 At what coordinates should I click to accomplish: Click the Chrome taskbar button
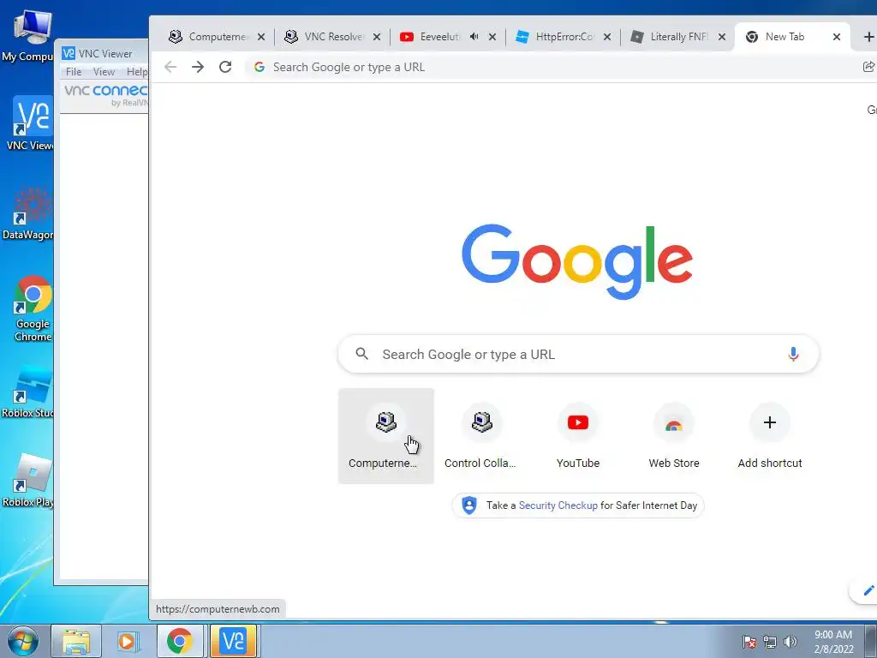pyautogui.click(x=180, y=642)
